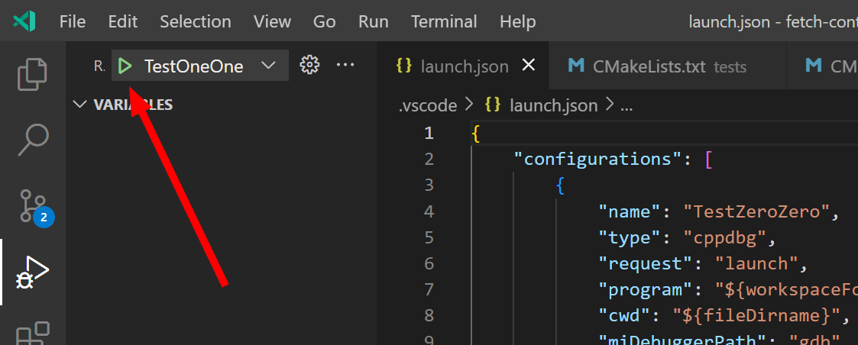The width and height of the screenshot is (858, 345).
Task: Open the Selection menu
Action: [196, 22]
